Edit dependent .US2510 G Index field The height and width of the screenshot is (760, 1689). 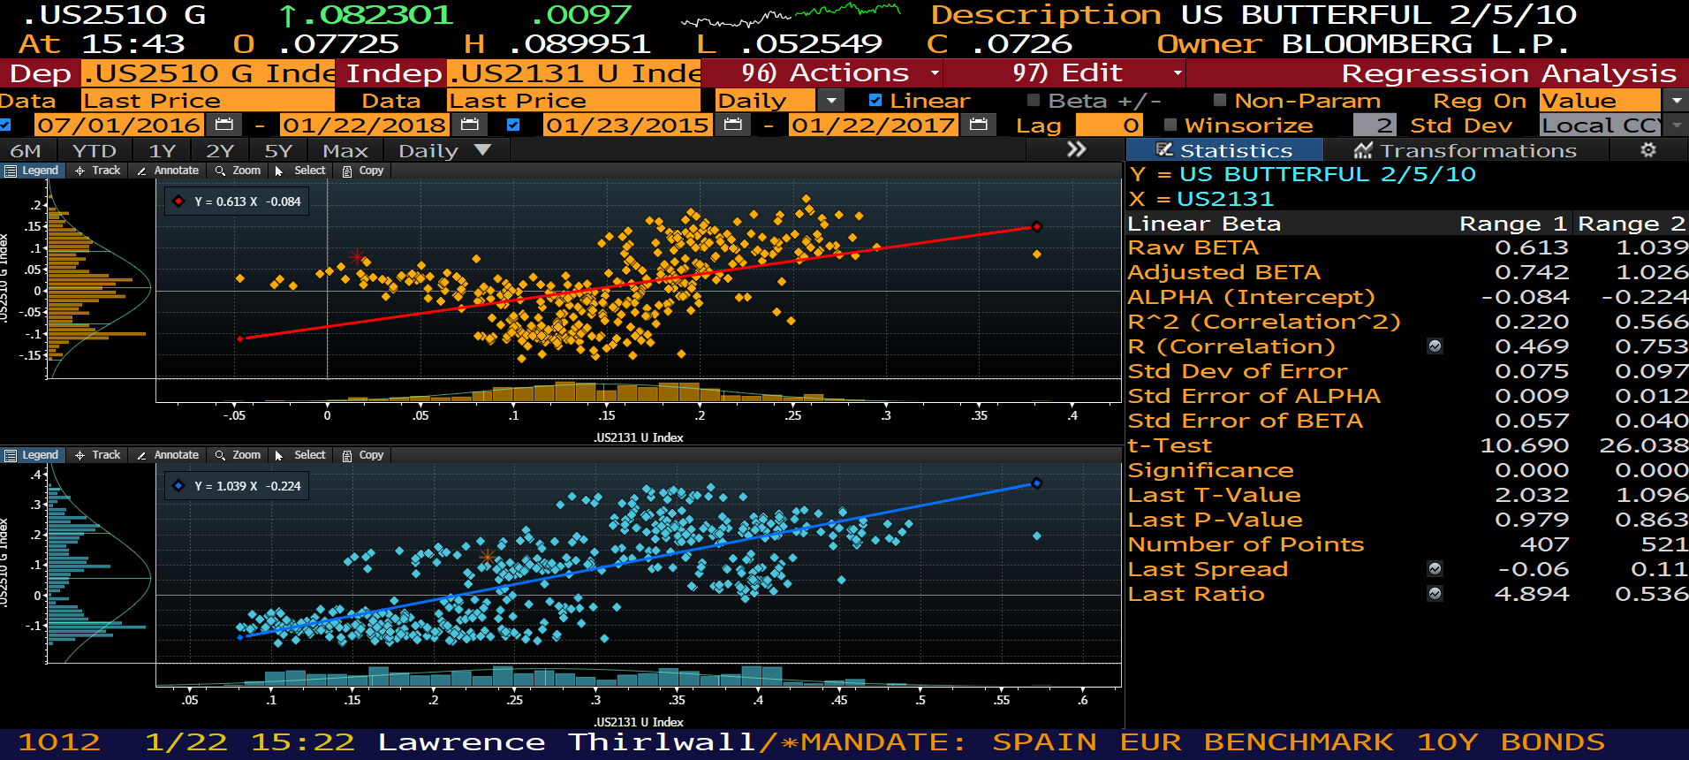click(208, 73)
